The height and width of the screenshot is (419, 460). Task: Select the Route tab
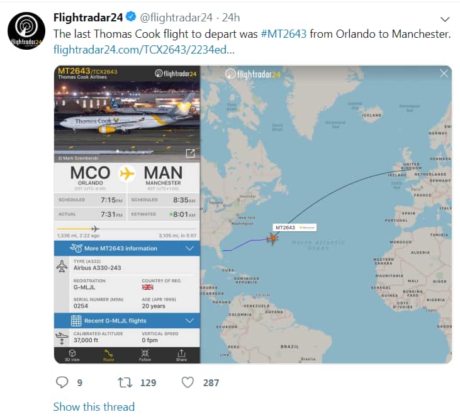click(109, 355)
